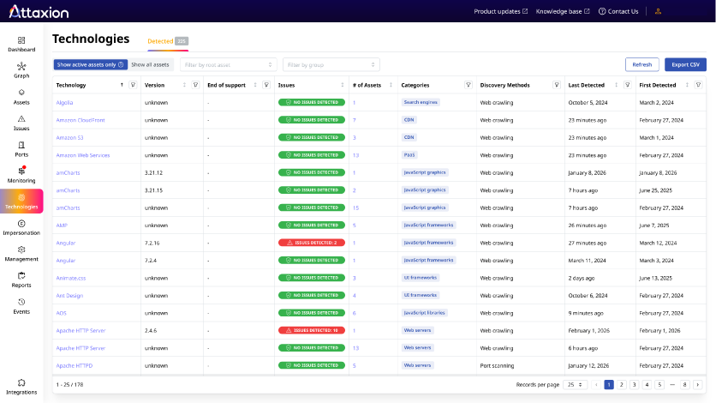Change records per page dropdown
This screenshot has width=716, height=403.
point(575,385)
